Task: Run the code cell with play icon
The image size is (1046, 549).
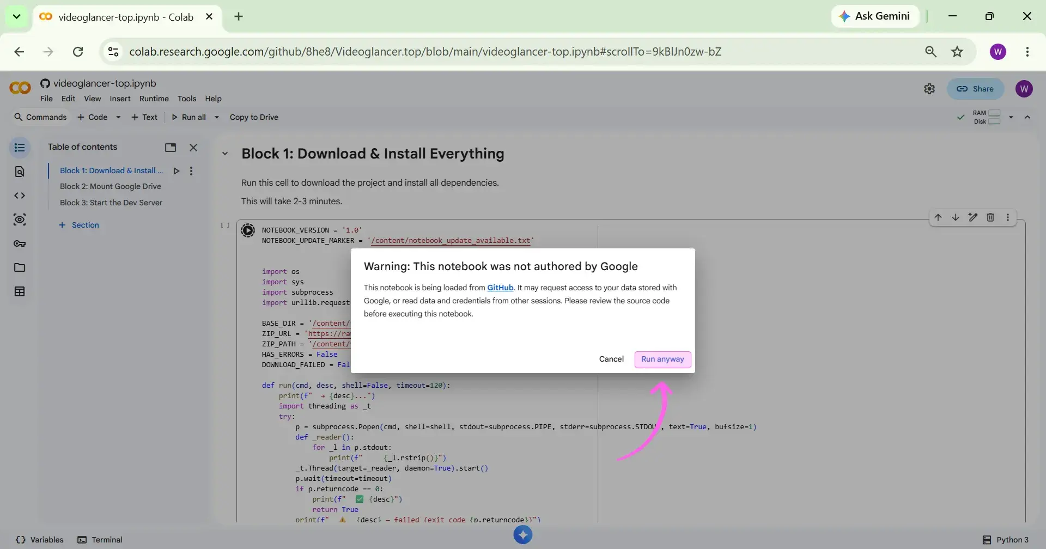Action: click(248, 230)
